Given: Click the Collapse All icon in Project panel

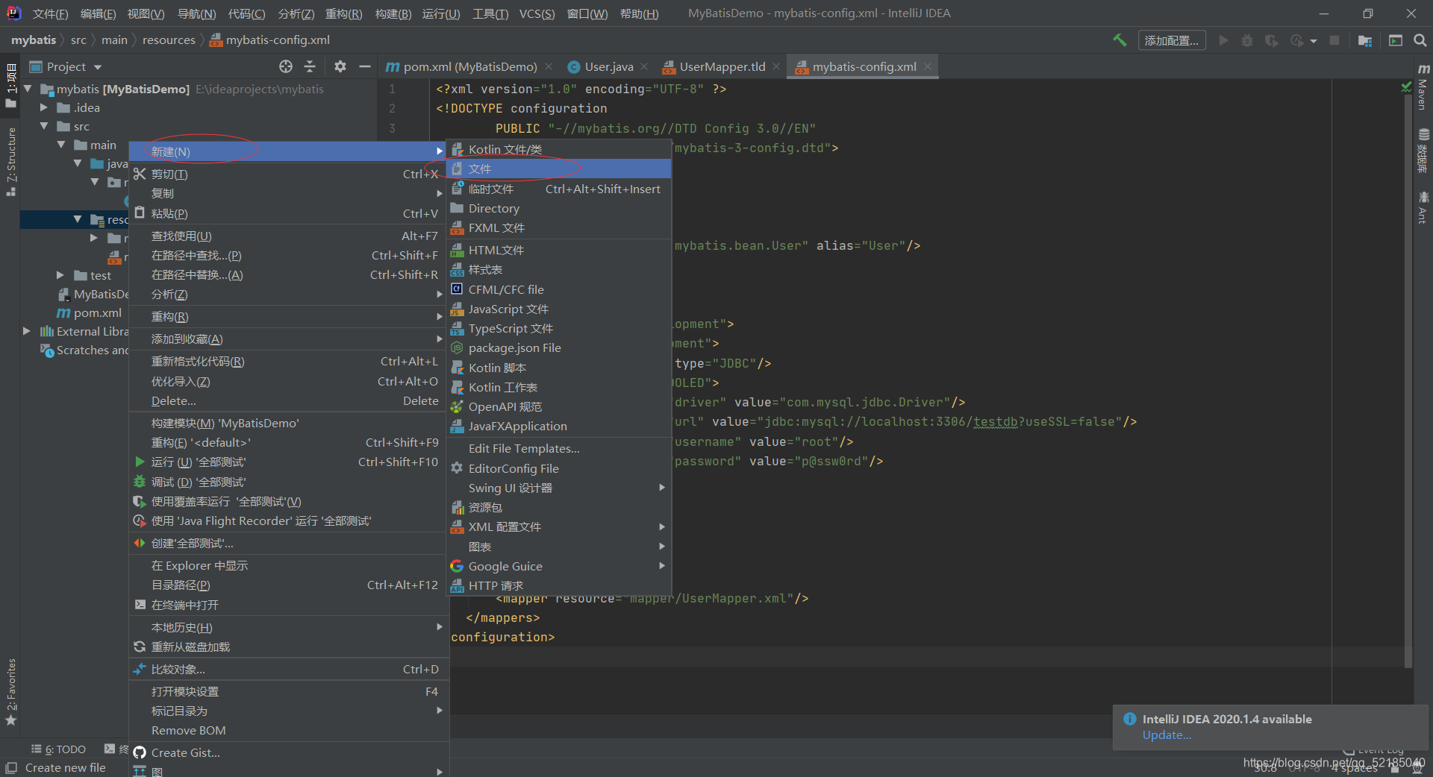Looking at the screenshot, I should point(310,66).
